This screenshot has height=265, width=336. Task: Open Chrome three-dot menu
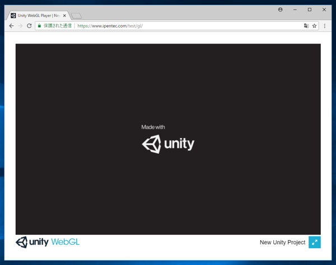(x=325, y=26)
